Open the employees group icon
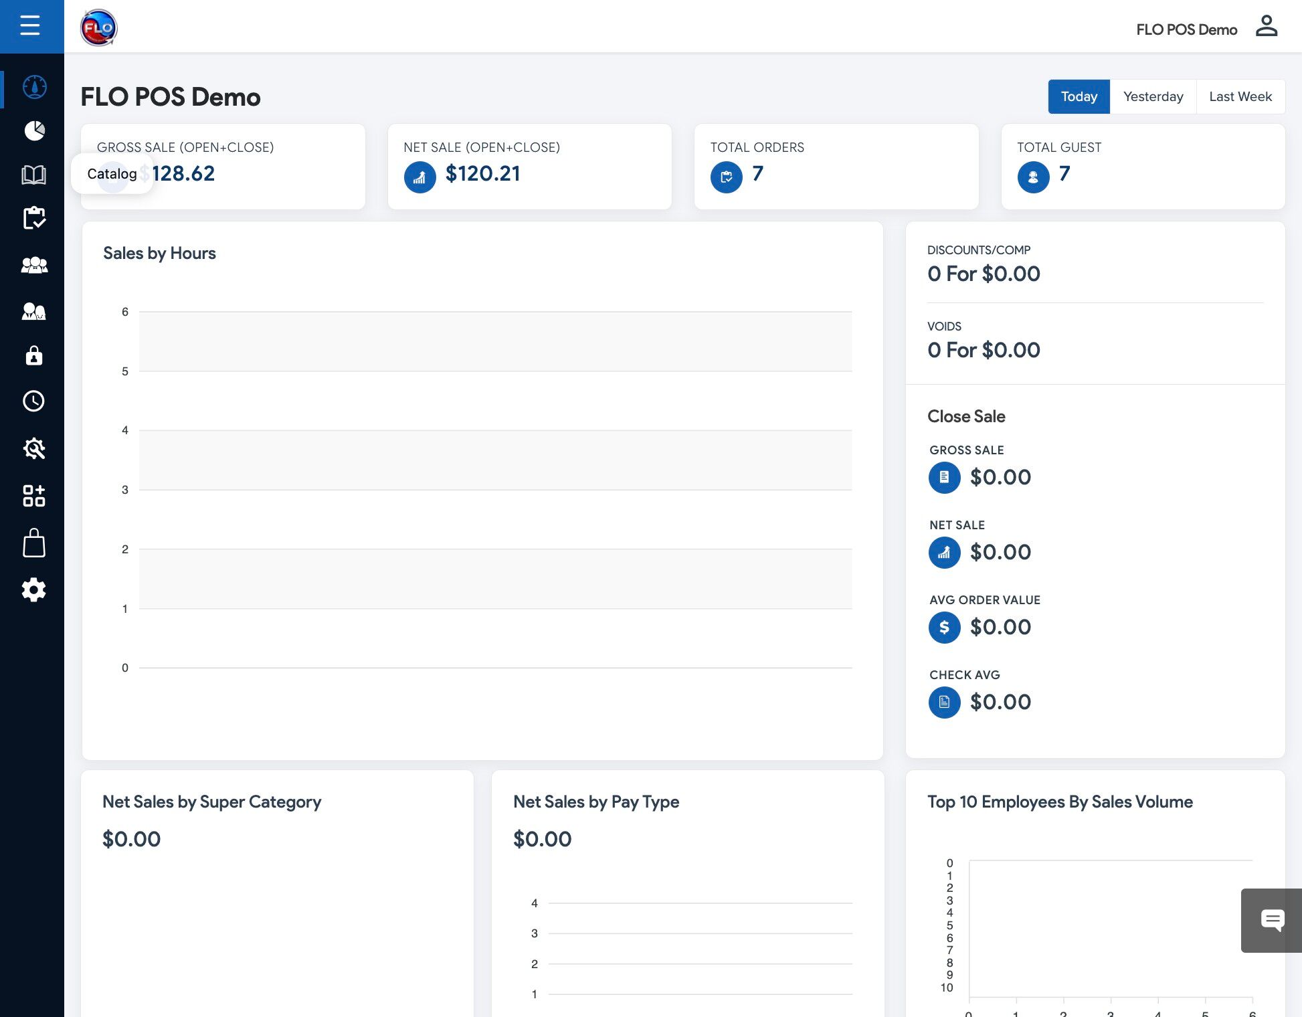1302x1017 pixels. click(x=34, y=266)
